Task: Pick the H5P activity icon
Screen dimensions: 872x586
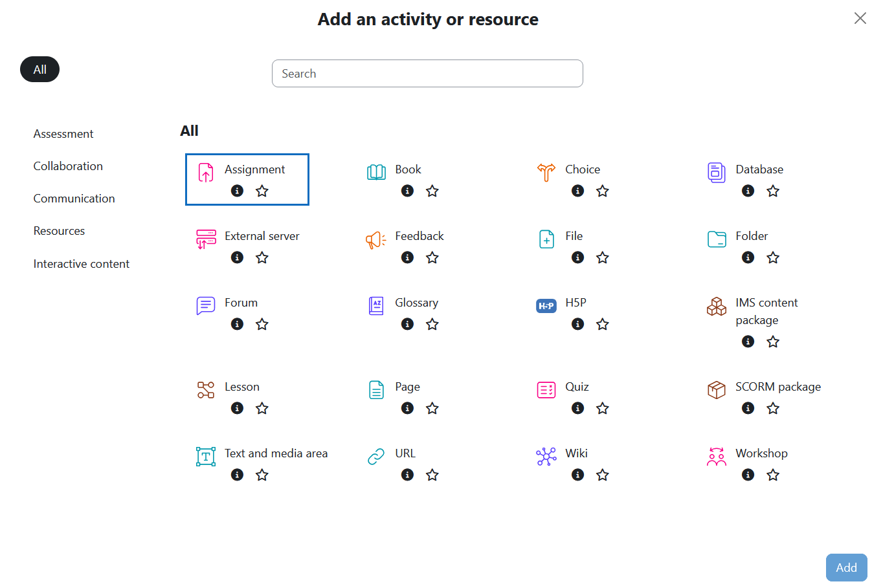Action: [x=546, y=306]
